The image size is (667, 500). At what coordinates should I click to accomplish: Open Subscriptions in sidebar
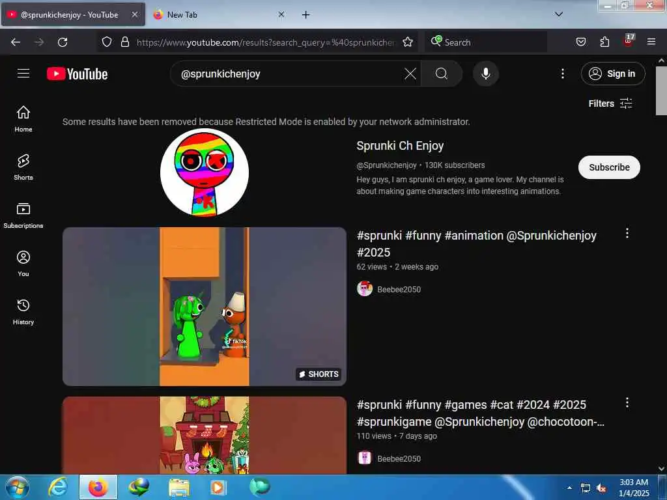tap(23, 215)
